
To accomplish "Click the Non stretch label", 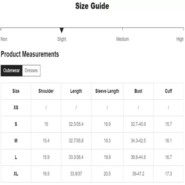I will 4,39.
